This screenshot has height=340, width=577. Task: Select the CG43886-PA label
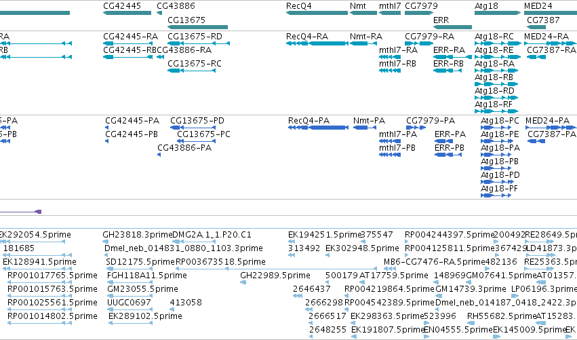coord(184,148)
